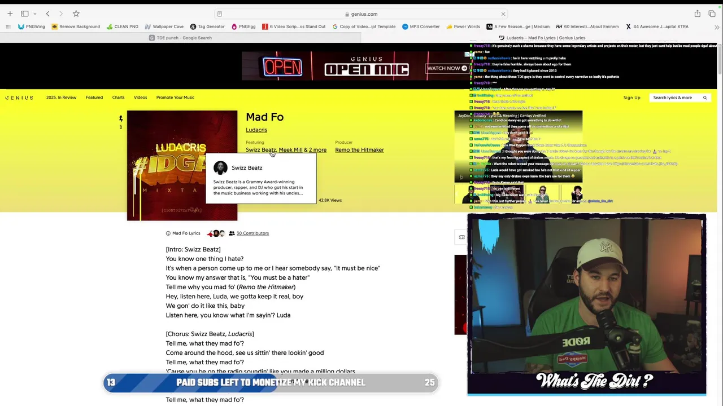The width and height of the screenshot is (723, 406).
Task: Open Power Words bookmark
Action: (x=463, y=27)
